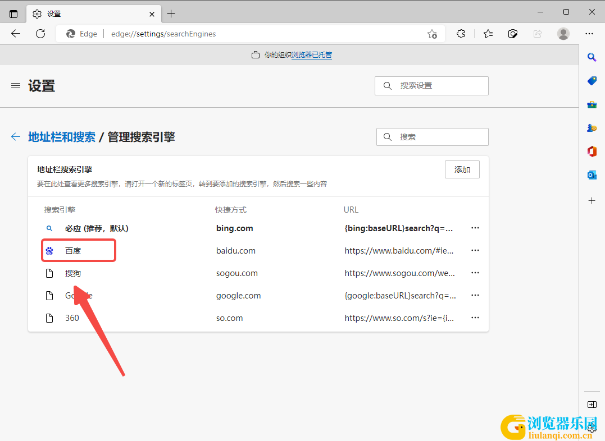Click the 快捷方式 column header
Viewport: 605px width, 441px height.
click(x=231, y=210)
